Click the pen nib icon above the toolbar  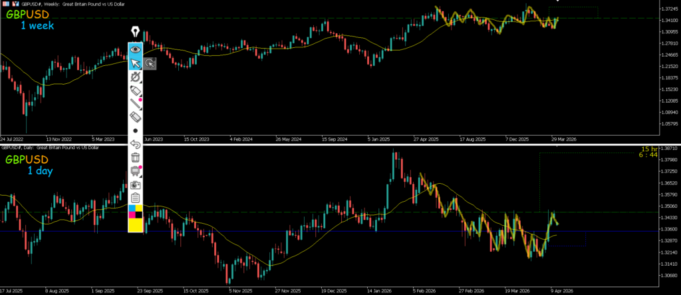click(136, 32)
